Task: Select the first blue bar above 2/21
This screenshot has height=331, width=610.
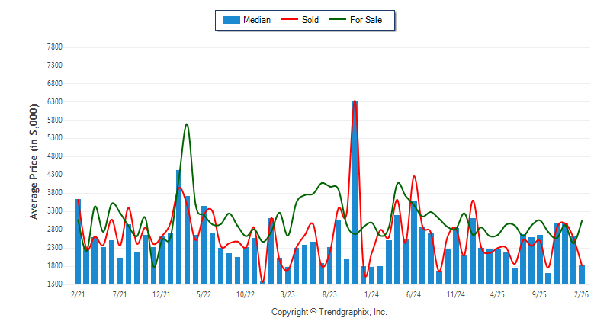Action: (78, 240)
